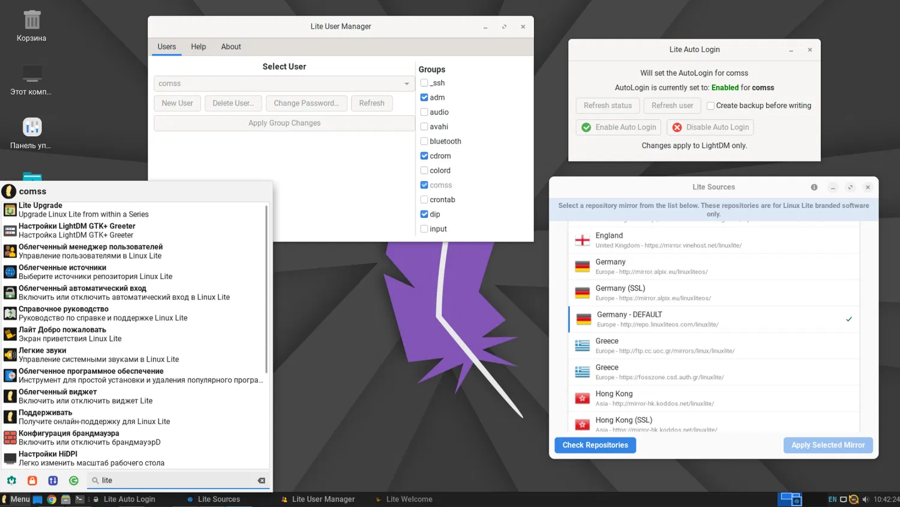Click the green logout icon in menu footer
This screenshot has width=900, height=507.
[x=74, y=481]
